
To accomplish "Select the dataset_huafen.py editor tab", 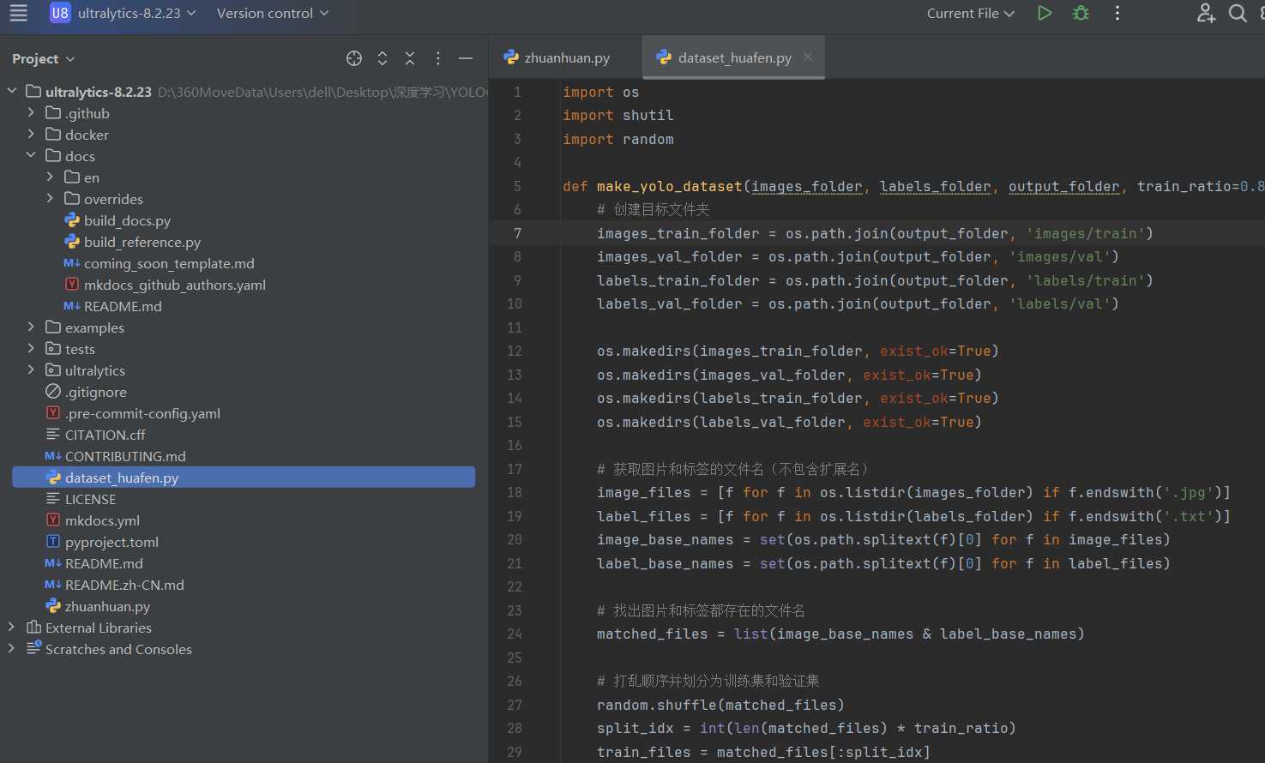I will pyautogui.click(x=734, y=57).
